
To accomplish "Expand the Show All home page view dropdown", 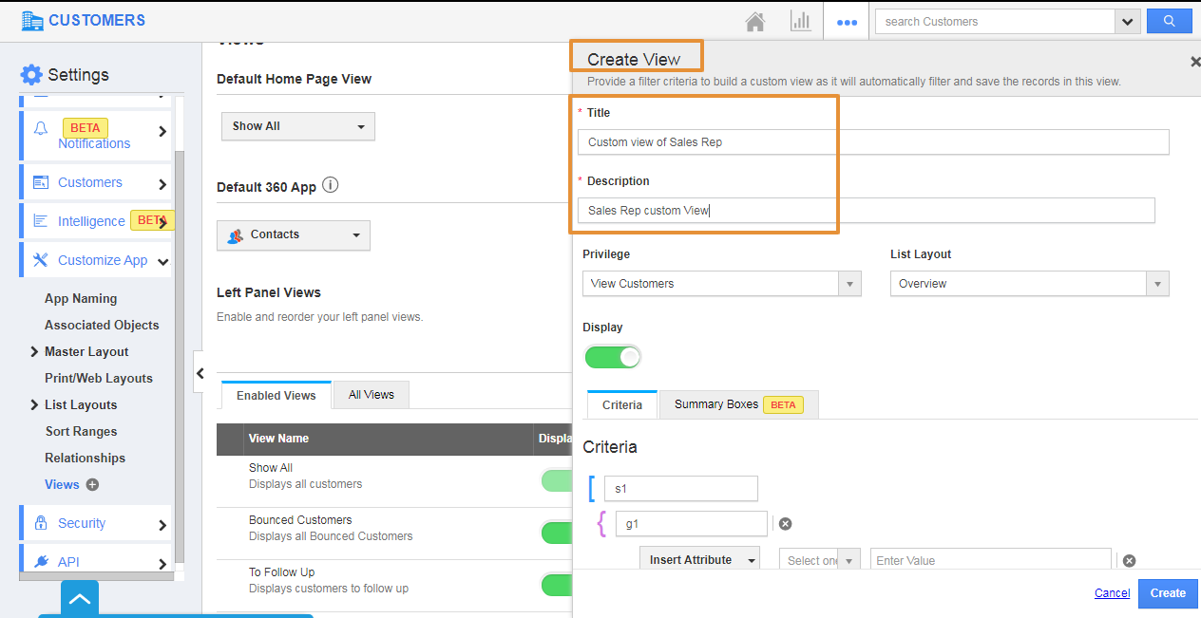I will tap(298, 126).
